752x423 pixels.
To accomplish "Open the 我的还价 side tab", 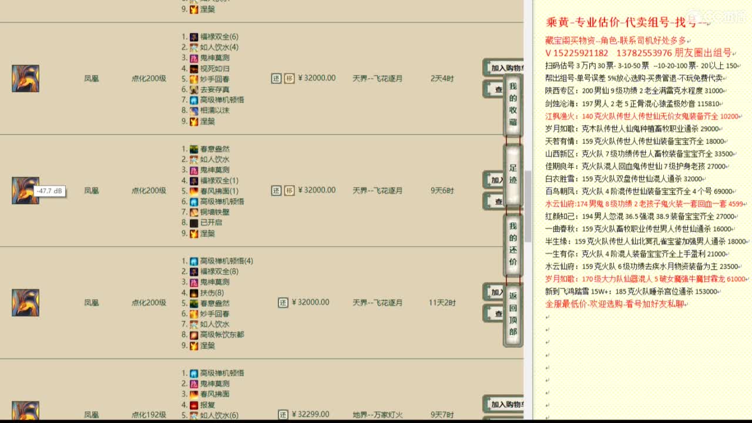I will (x=513, y=244).
